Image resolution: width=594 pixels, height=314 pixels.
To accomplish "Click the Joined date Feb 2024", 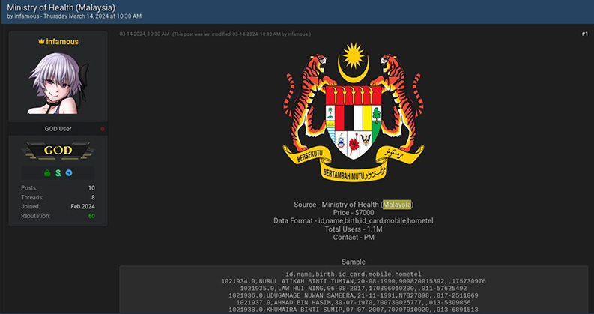I will (x=82, y=207).
